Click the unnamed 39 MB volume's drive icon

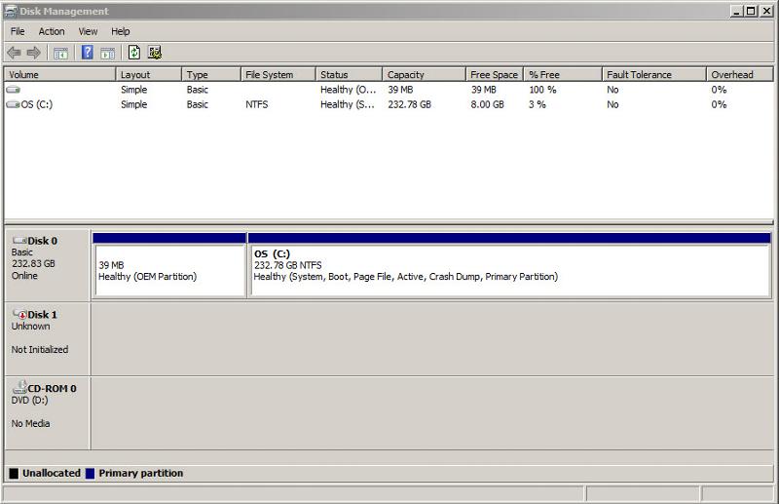13,90
